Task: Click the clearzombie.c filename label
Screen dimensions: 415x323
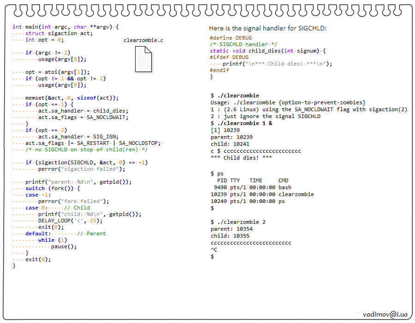Action: tap(143, 40)
